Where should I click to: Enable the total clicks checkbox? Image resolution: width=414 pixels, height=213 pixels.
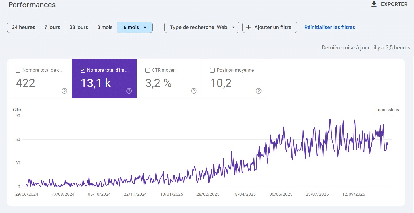(18, 70)
